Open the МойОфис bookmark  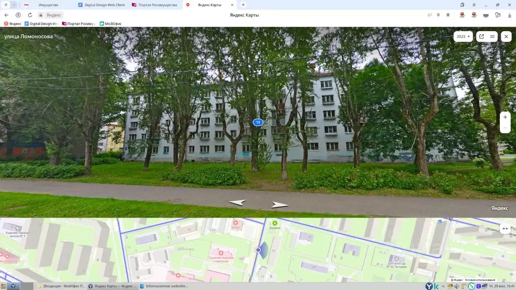110,24
